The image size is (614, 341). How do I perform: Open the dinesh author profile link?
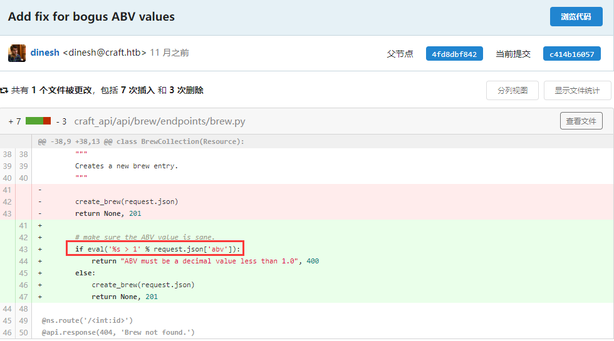click(44, 53)
